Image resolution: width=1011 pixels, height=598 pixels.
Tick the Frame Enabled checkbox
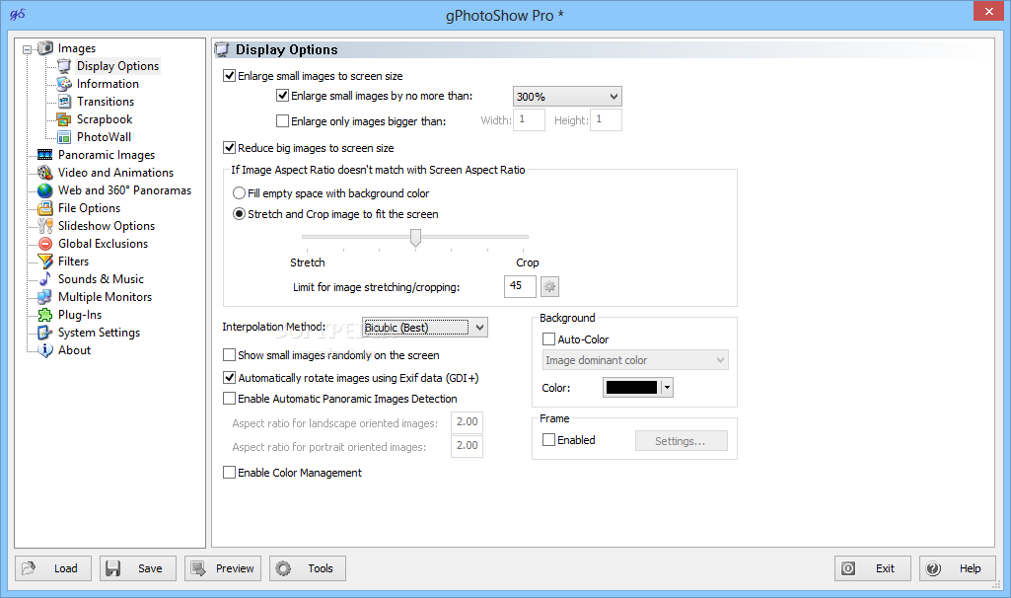(548, 440)
